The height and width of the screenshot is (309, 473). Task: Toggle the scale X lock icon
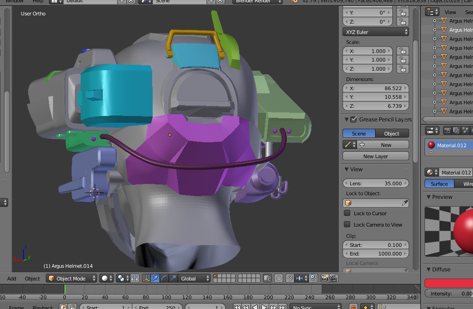(x=402, y=51)
